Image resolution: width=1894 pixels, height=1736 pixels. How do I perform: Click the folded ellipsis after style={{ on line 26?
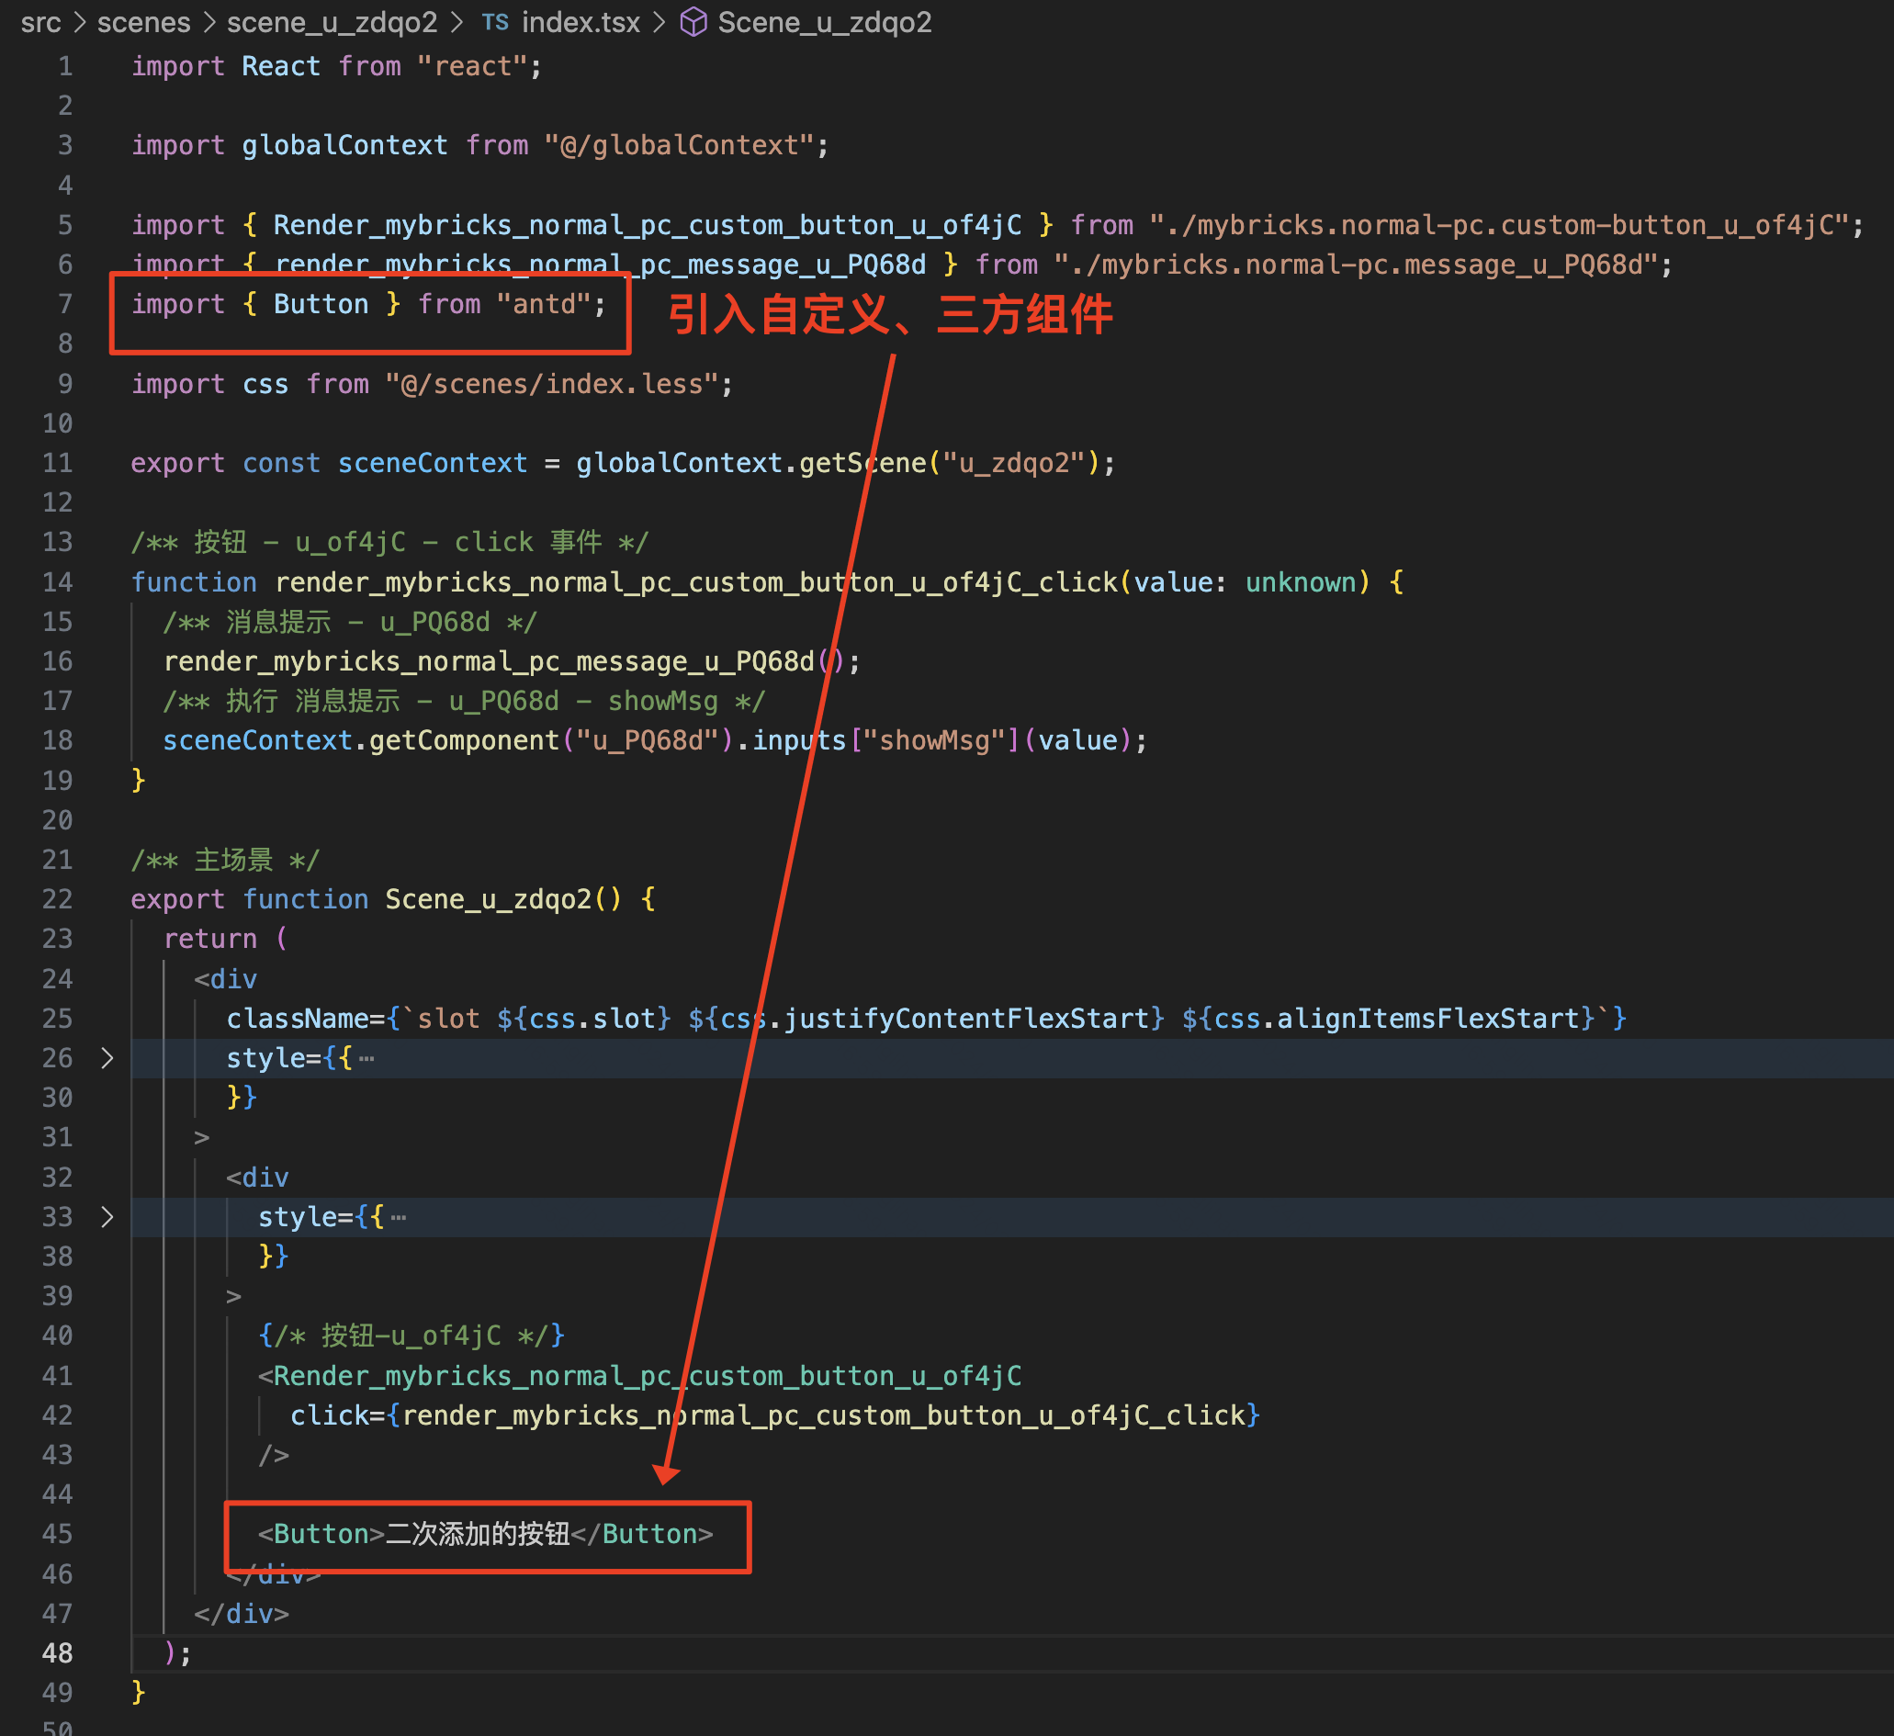point(366,1060)
